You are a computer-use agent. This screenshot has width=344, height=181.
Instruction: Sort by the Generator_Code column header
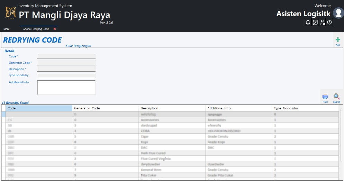coord(105,108)
